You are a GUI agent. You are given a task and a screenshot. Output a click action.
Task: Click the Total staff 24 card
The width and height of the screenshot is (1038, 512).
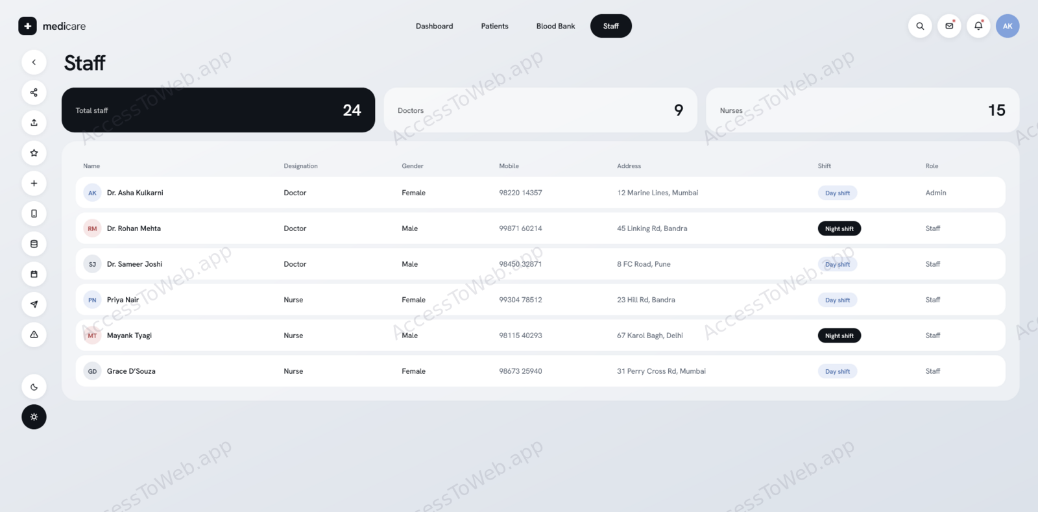218,110
